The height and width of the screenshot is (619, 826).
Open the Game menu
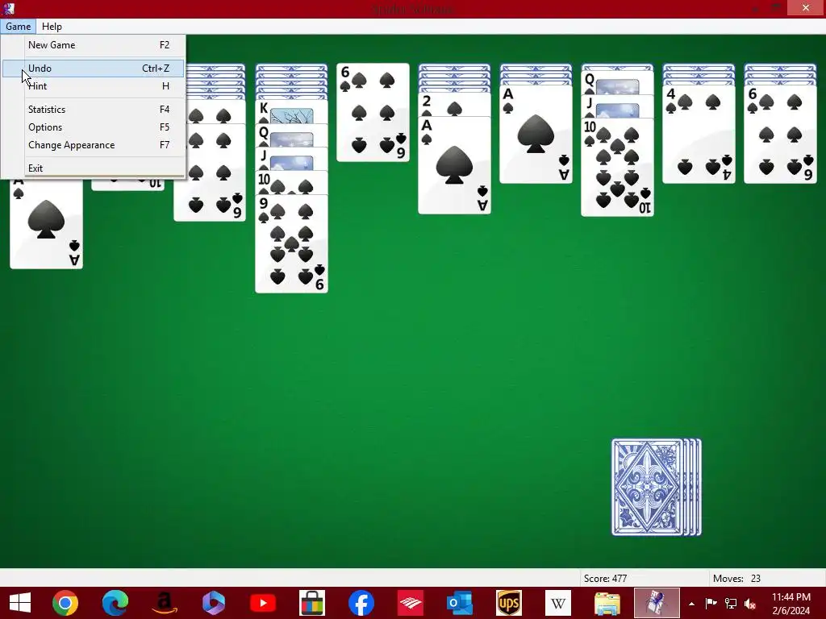(18, 27)
